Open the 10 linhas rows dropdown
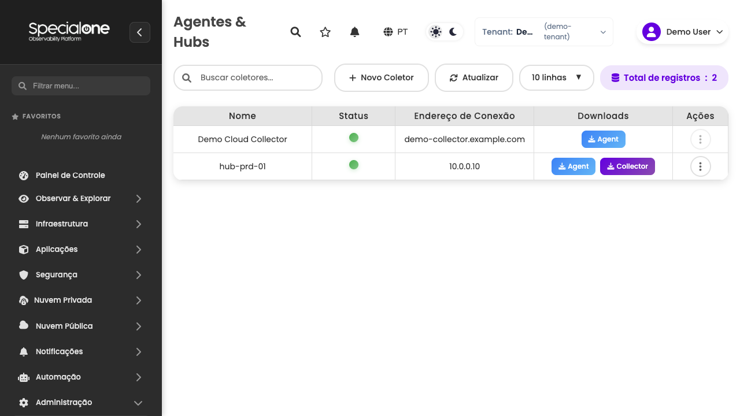 [x=557, y=77]
